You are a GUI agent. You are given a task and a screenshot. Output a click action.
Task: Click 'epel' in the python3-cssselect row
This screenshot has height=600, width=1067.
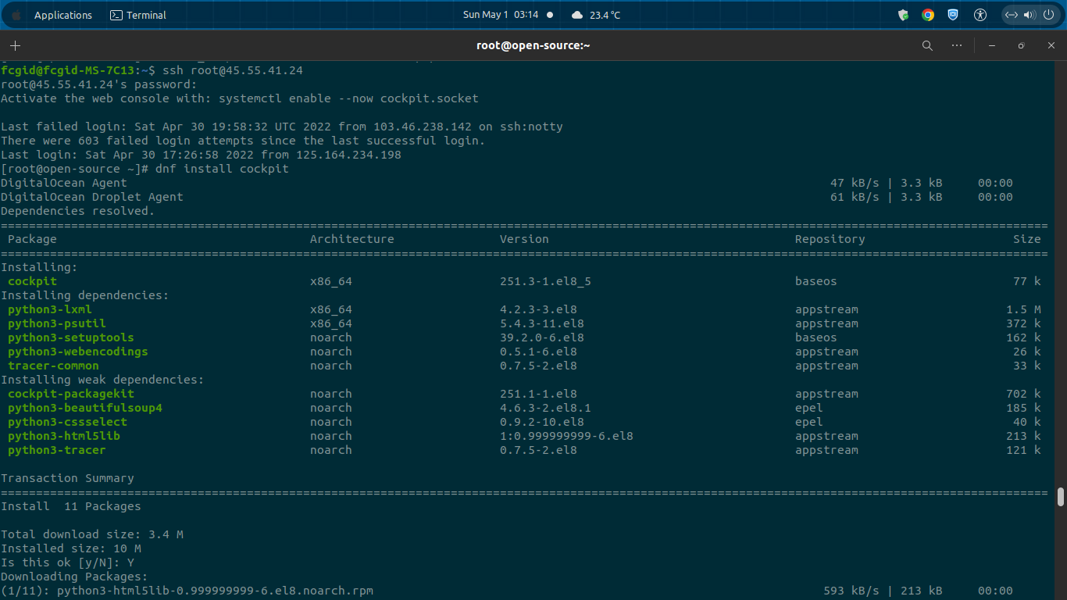click(809, 422)
